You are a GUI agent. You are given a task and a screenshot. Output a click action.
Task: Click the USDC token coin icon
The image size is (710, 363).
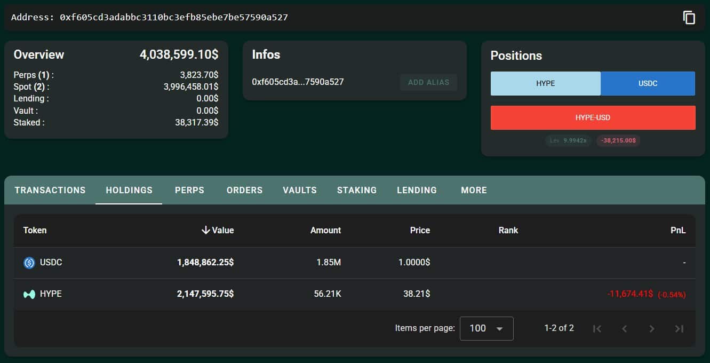[29, 263]
